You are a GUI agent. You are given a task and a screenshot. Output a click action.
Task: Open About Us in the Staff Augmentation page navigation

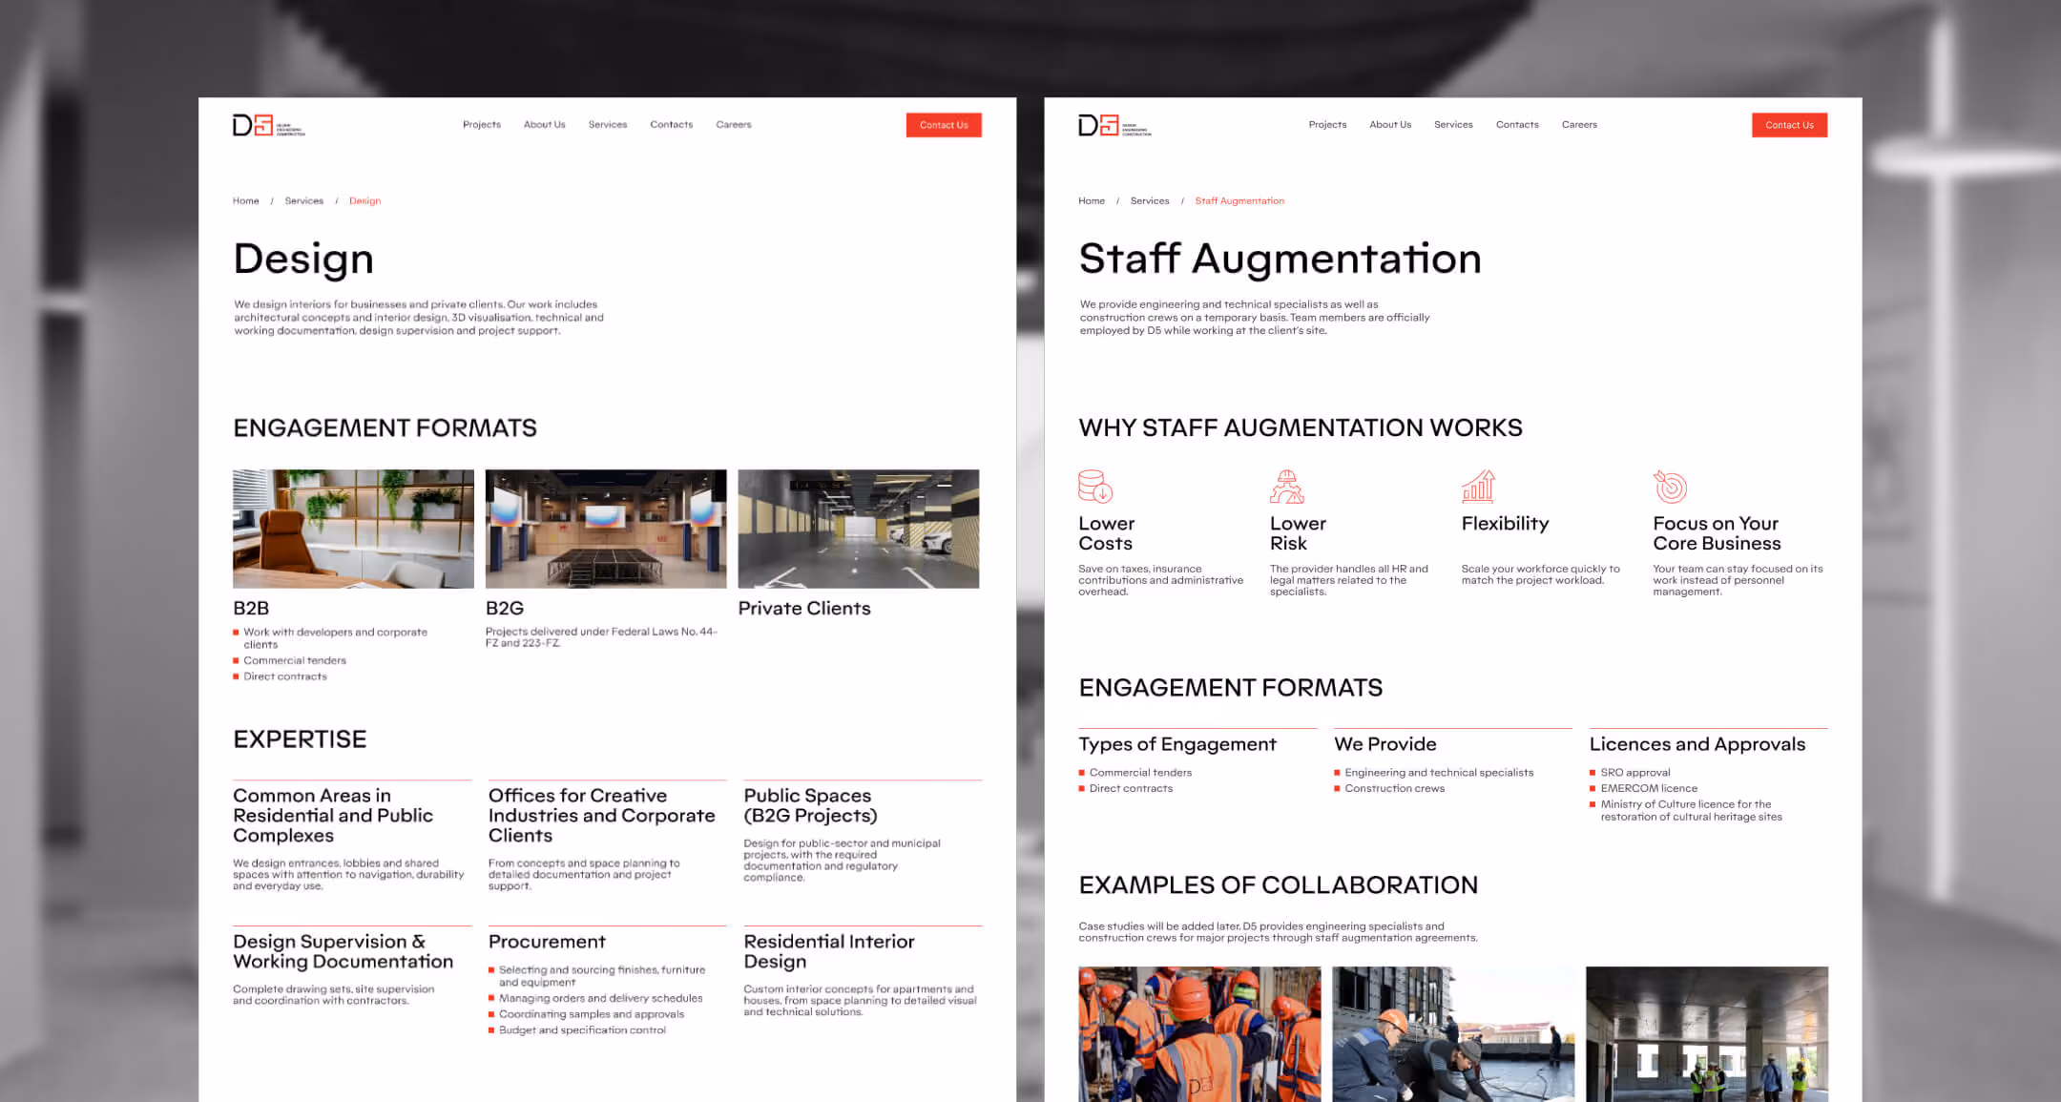pyautogui.click(x=1390, y=125)
